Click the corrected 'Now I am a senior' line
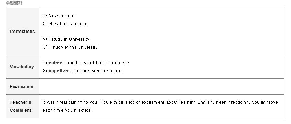 click(68, 24)
